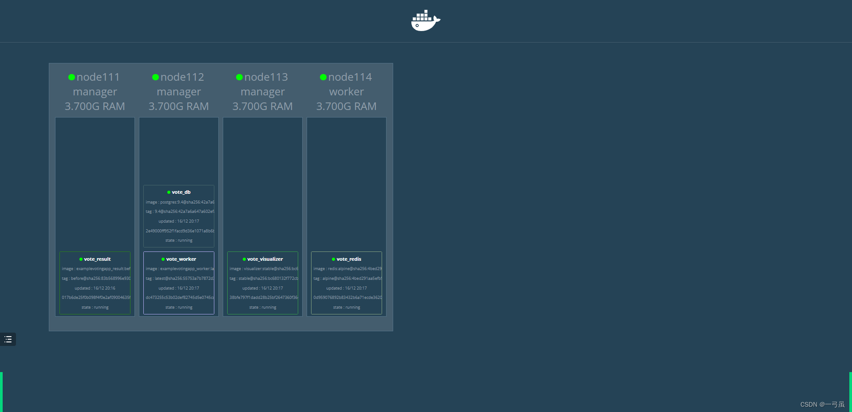Screen dimensions: 852x412
Task: Click the green dot beside vote_db
Action: tap(168, 192)
